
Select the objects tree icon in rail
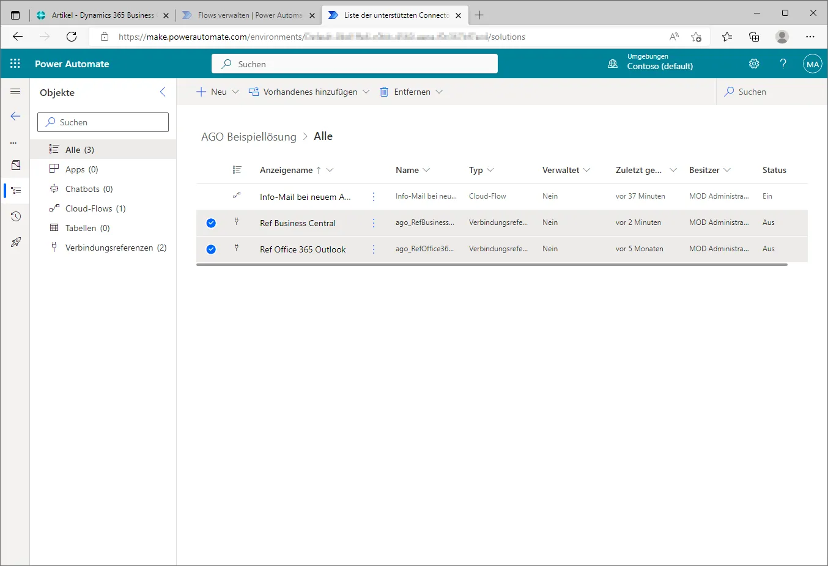tap(16, 191)
